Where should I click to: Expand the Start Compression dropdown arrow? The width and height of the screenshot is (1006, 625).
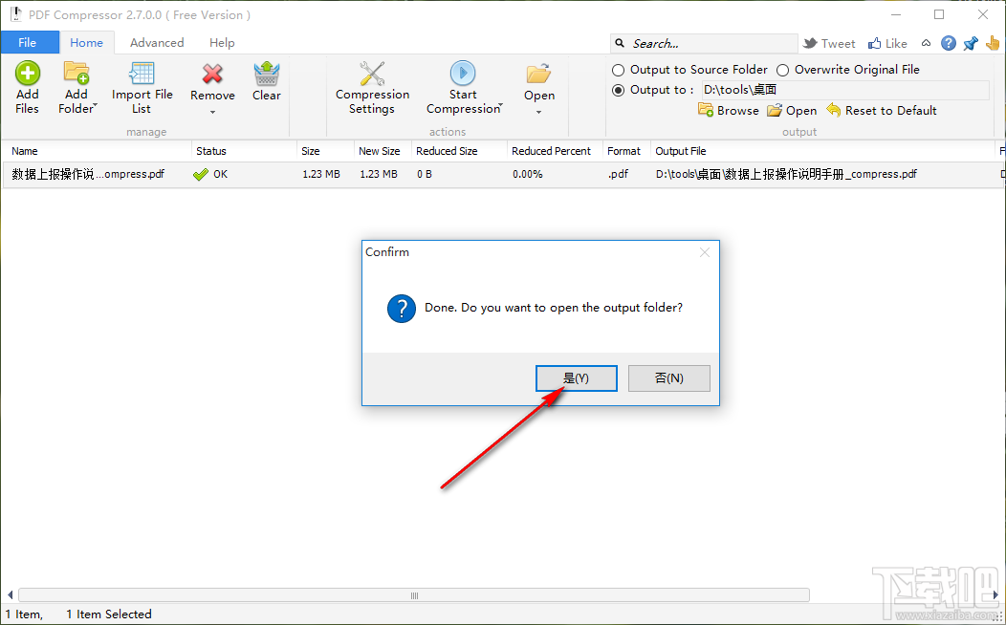click(x=500, y=104)
